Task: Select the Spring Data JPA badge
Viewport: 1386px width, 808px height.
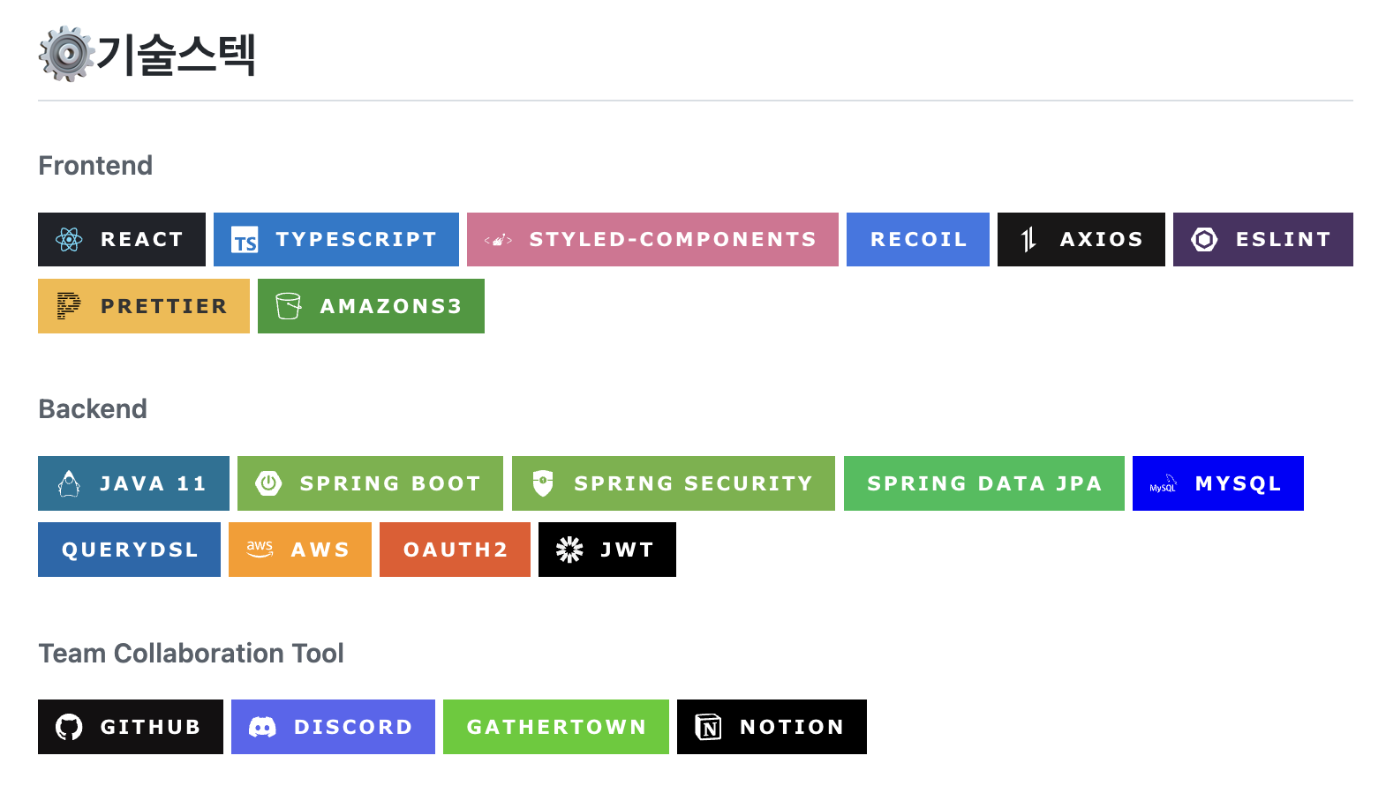Action: coord(984,483)
